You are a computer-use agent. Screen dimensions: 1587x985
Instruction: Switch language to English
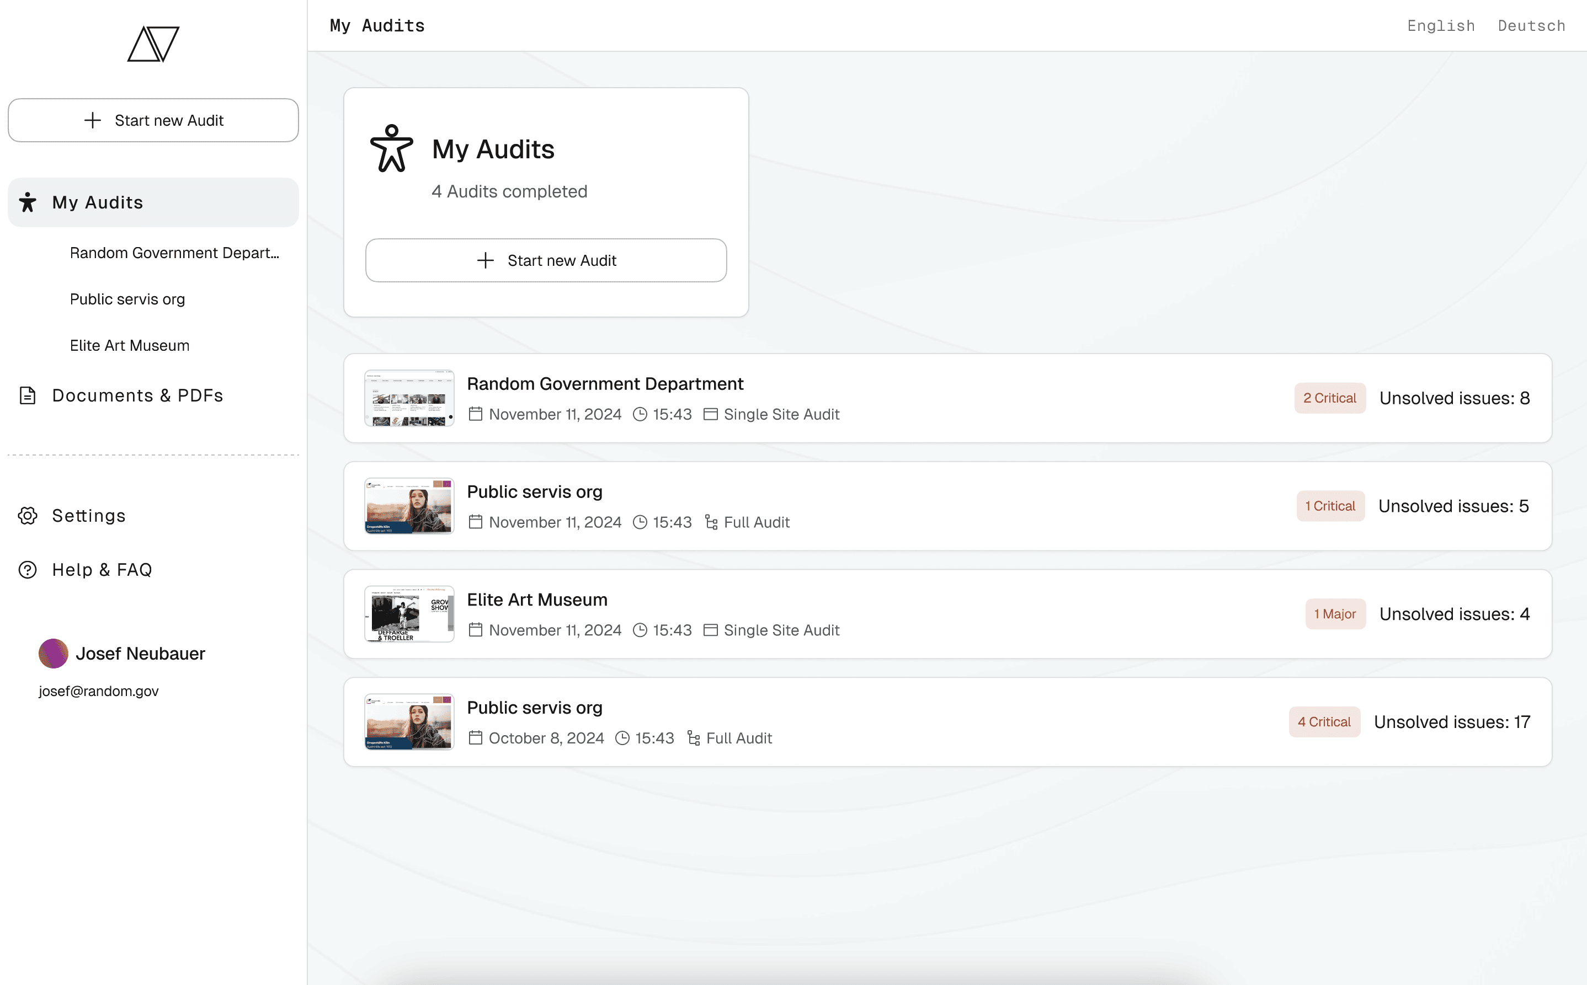click(1440, 26)
